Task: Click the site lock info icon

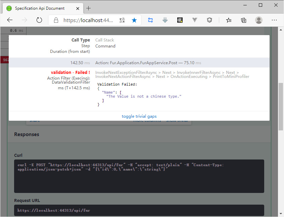Action: click(56, 20)
